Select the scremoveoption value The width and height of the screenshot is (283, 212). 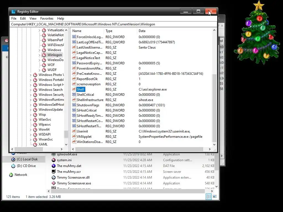point(89,84)
